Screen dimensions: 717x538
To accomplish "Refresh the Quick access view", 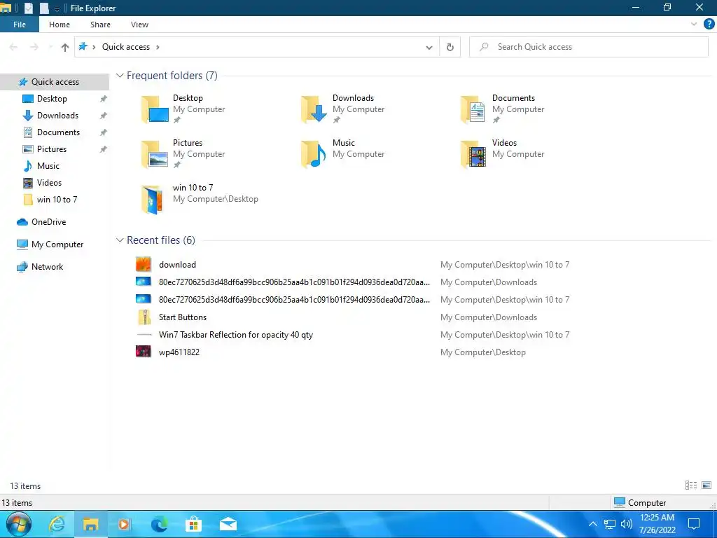I will pyautogui.click(x=450, y=47).
